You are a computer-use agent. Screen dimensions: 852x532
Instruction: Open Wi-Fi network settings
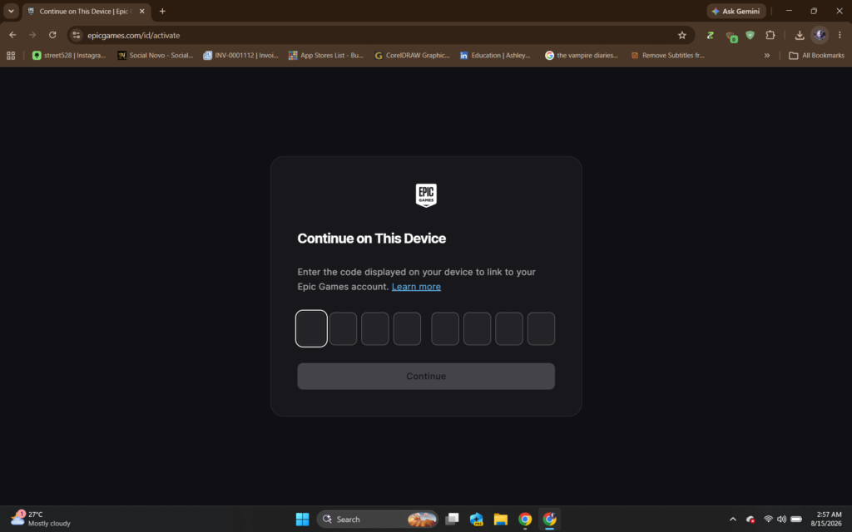pyautogui.click(x=768, y=519)
